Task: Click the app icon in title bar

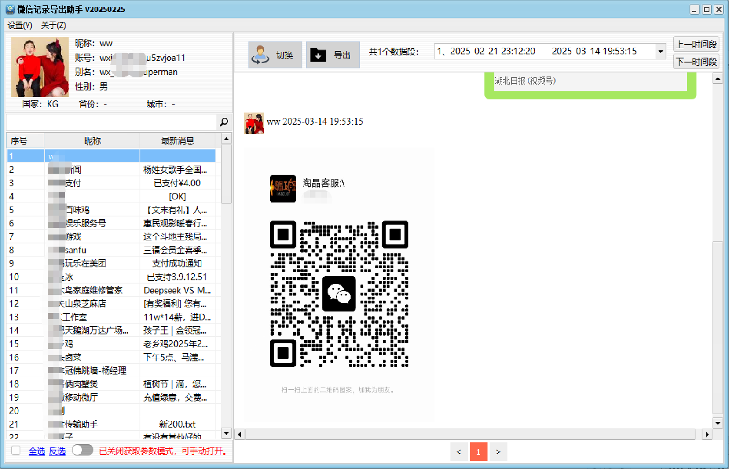Action: click(10, 9)
